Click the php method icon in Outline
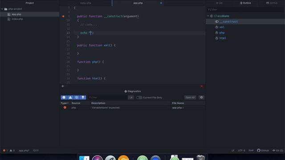 click(217, 32)
